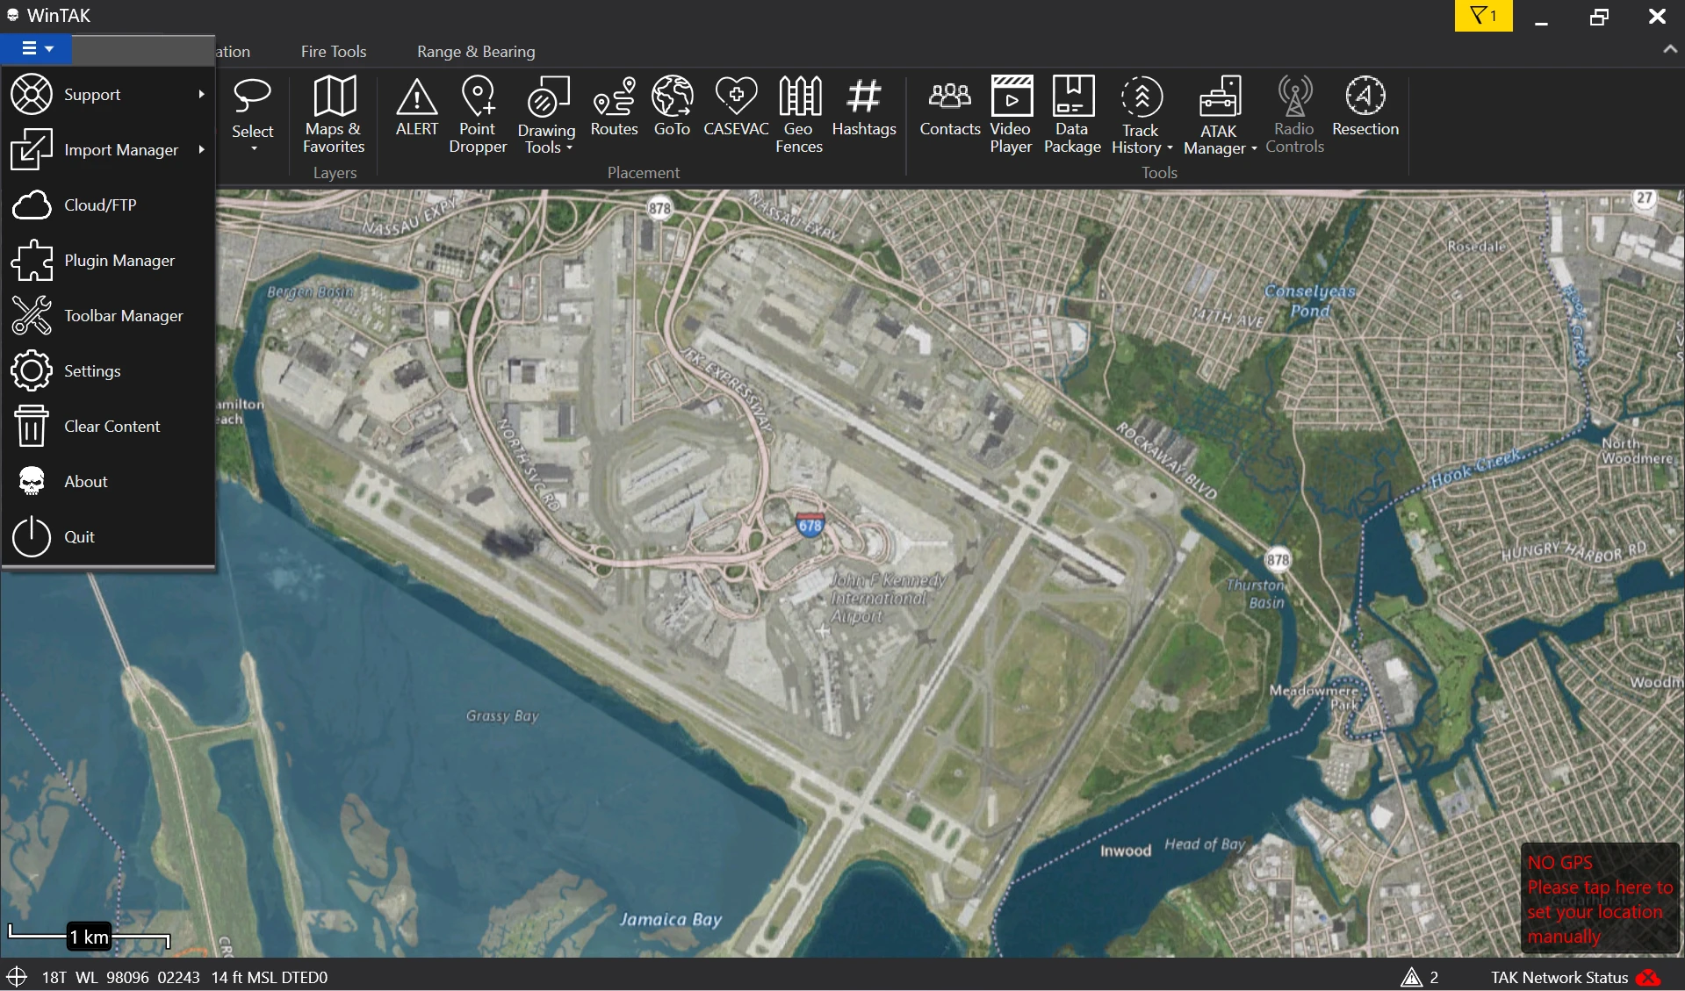Image resolution: width=1685 pixels, height=991 pixels.
Task: Open Plugin Manager from the menu
Action: [108, 260]
